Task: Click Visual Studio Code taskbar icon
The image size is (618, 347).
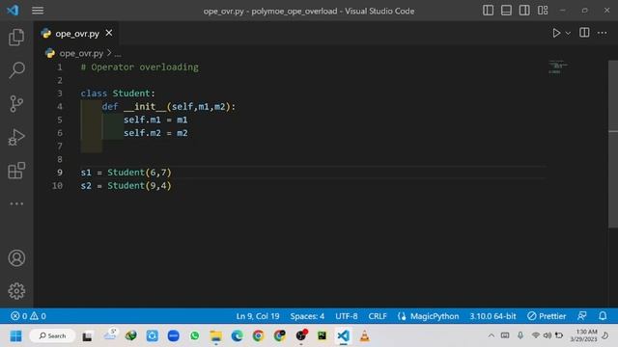Action: [344, 336]
